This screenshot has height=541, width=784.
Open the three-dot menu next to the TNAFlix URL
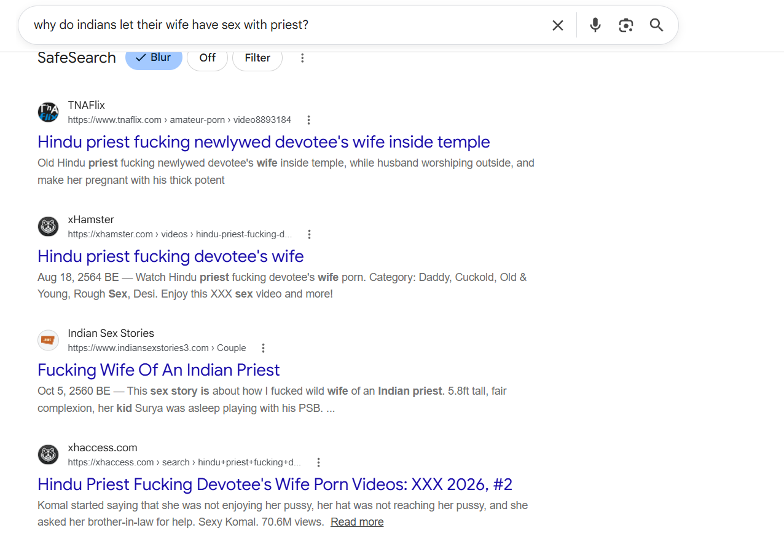click(x=309, y=120)
